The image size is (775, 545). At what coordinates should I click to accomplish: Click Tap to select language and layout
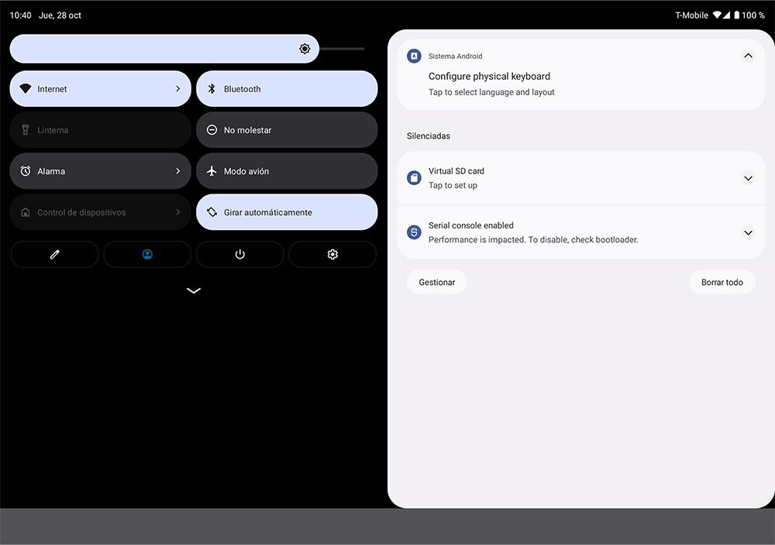(x=491, y=92)
